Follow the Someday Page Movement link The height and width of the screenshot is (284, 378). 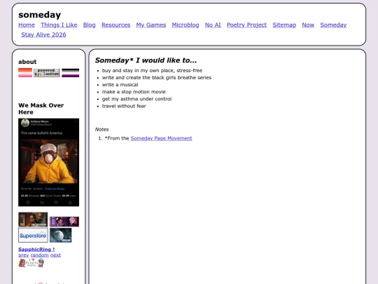(161, 138)
